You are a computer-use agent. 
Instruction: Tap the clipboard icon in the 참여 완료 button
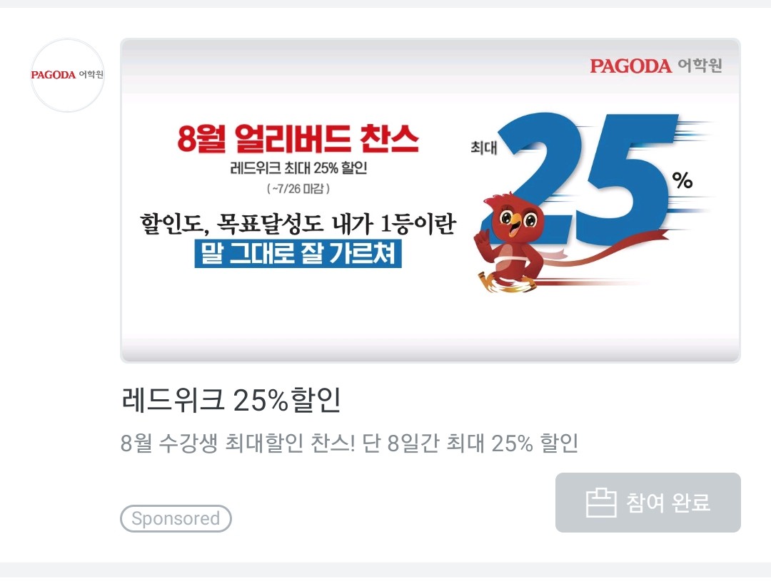pyautogui.click(x=601, y=503)
